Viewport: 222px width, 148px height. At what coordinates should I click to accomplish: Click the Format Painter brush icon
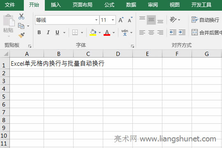click(21, 35)
